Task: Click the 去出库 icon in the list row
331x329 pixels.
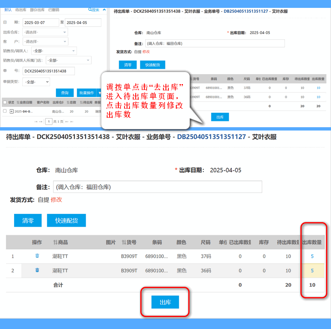Action: (12, 111)
